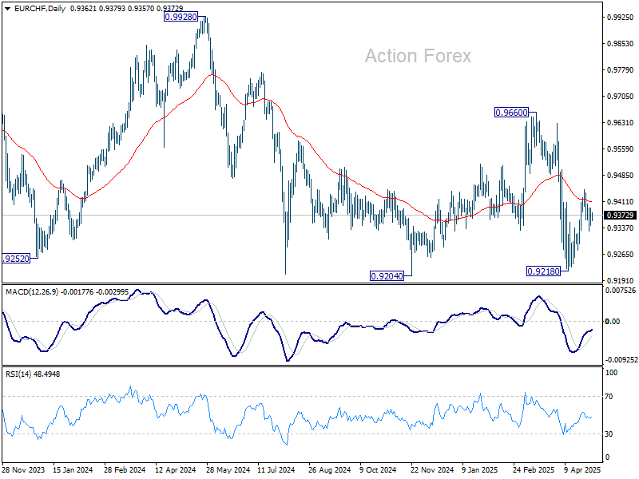The image size is (639, 479).
Task: Click the 0.96310 price axis value
Action: click(621, 123)
